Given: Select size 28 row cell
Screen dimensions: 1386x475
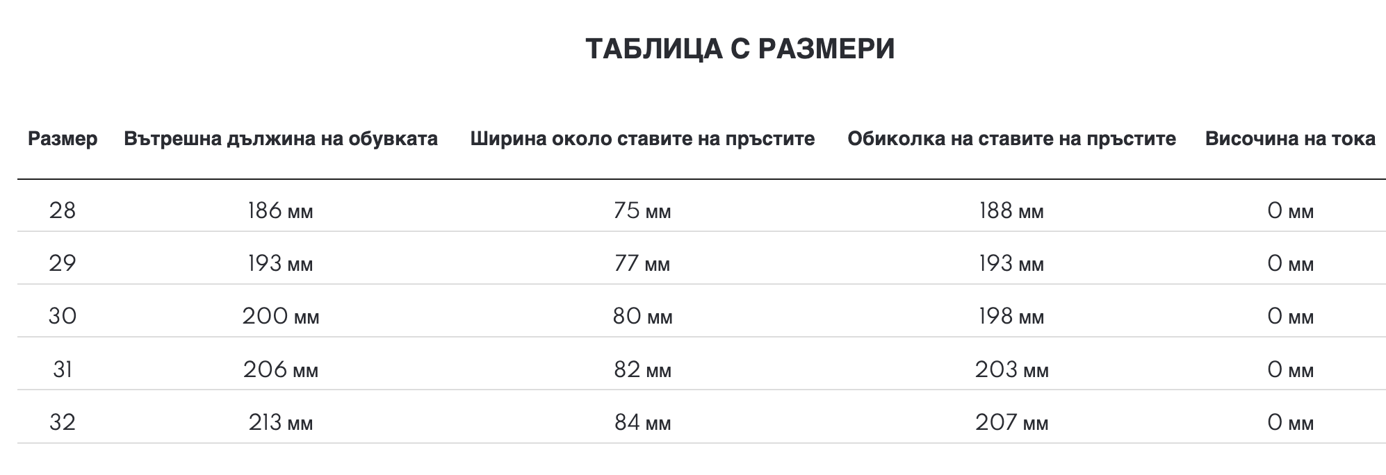Looking at the screenshot, I should click(x=63, y=210).
